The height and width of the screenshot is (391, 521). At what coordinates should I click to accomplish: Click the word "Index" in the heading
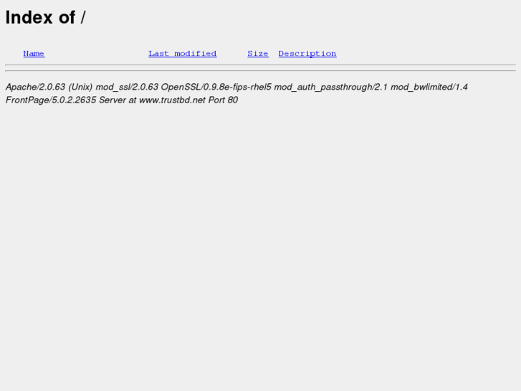(29, 17)
